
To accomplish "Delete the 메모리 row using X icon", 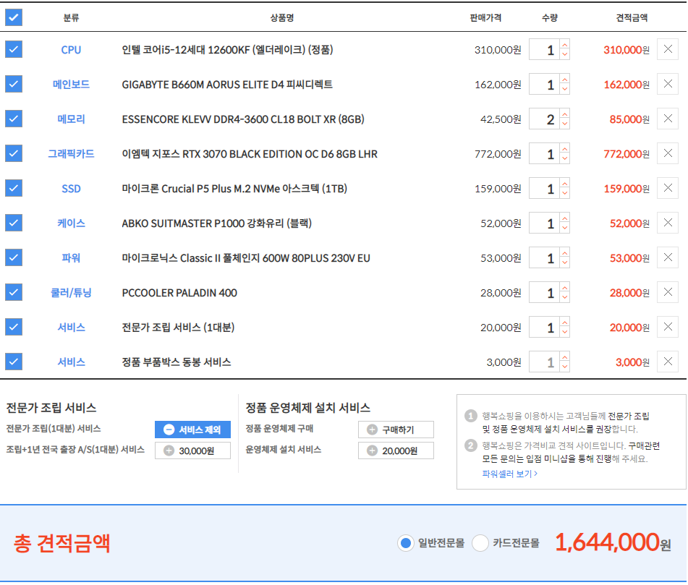I will (x=667, y=119).
